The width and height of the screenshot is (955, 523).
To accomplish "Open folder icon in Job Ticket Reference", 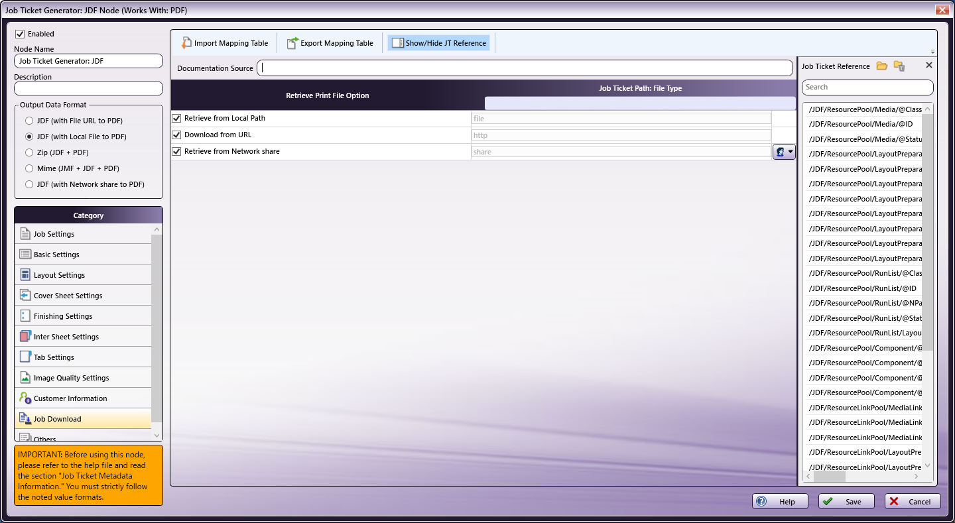I will tap(881, 66).
